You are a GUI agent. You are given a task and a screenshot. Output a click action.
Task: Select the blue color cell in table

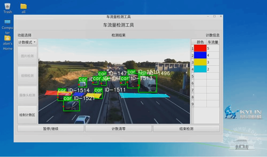[x=200, y=55]
